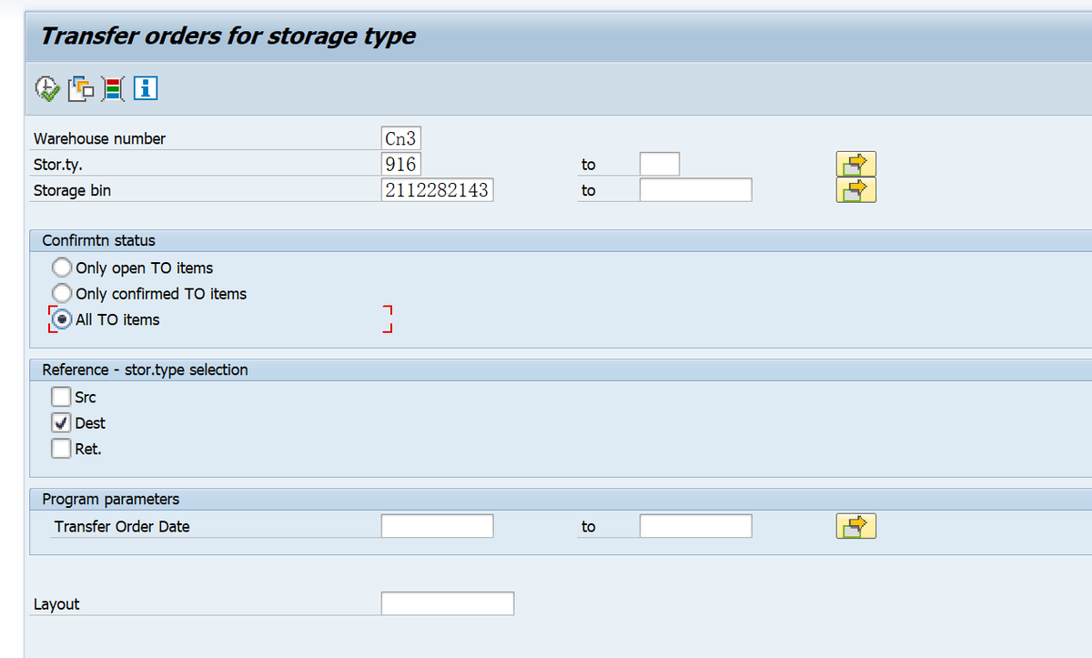Click the Confirmtn status group header
Image resolution: width=1092 pixels, height=658 pixels.
pyautogui.click(x=99, y=240)
